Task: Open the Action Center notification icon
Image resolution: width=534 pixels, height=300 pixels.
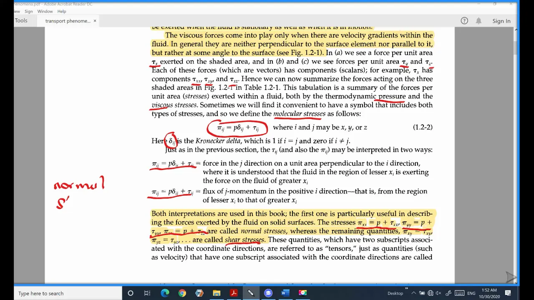Action: click(x=508, y=293)
